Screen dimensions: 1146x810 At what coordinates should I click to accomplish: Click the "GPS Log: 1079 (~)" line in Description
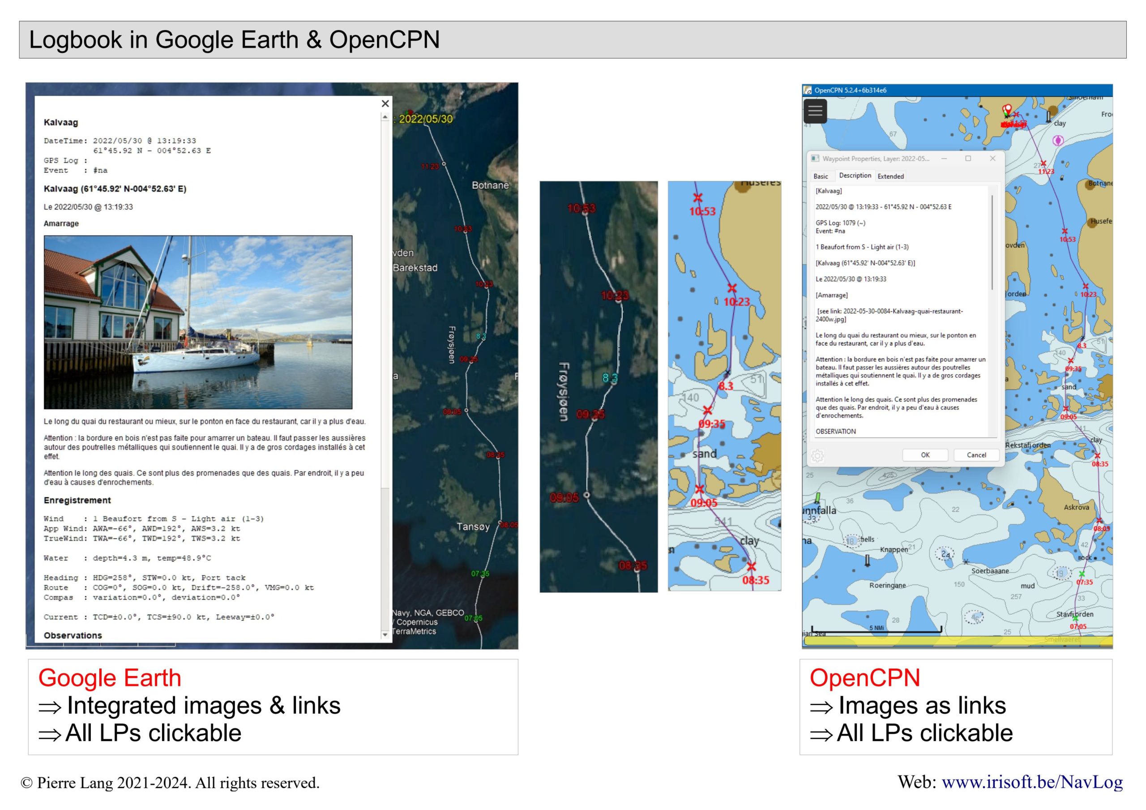tap(841, 223)
